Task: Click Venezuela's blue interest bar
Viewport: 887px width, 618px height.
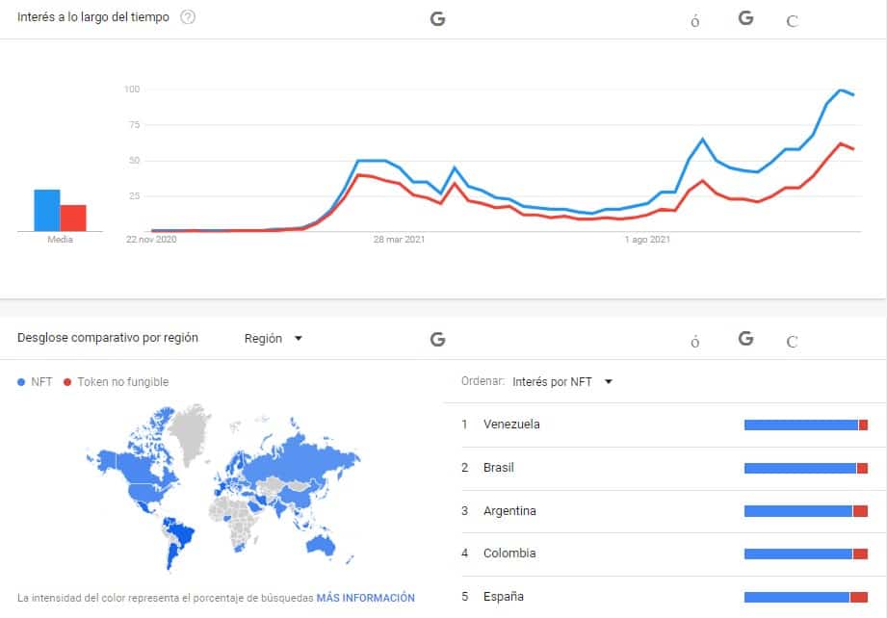Action: tap(801, 425)
